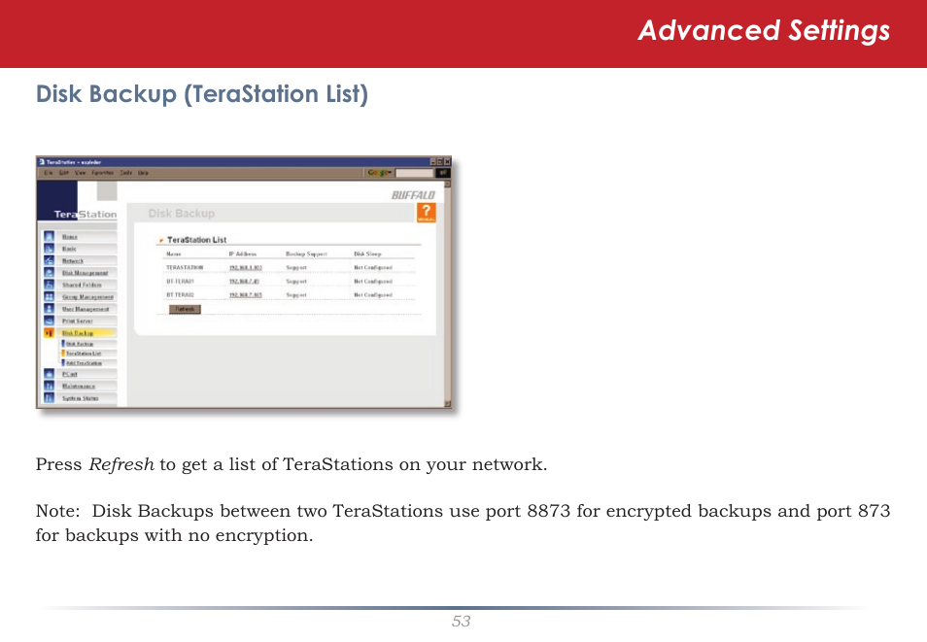Click the Name column header
This screenshot has width=927, height=642.
pos(173,254)
